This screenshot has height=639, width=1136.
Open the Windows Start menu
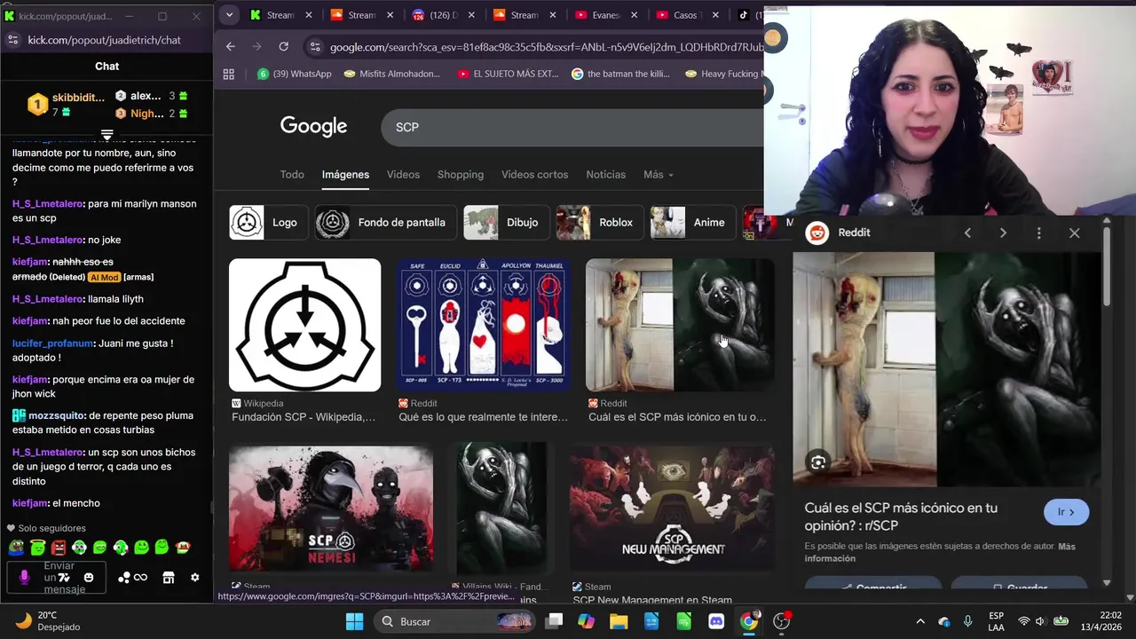[354, 621]
